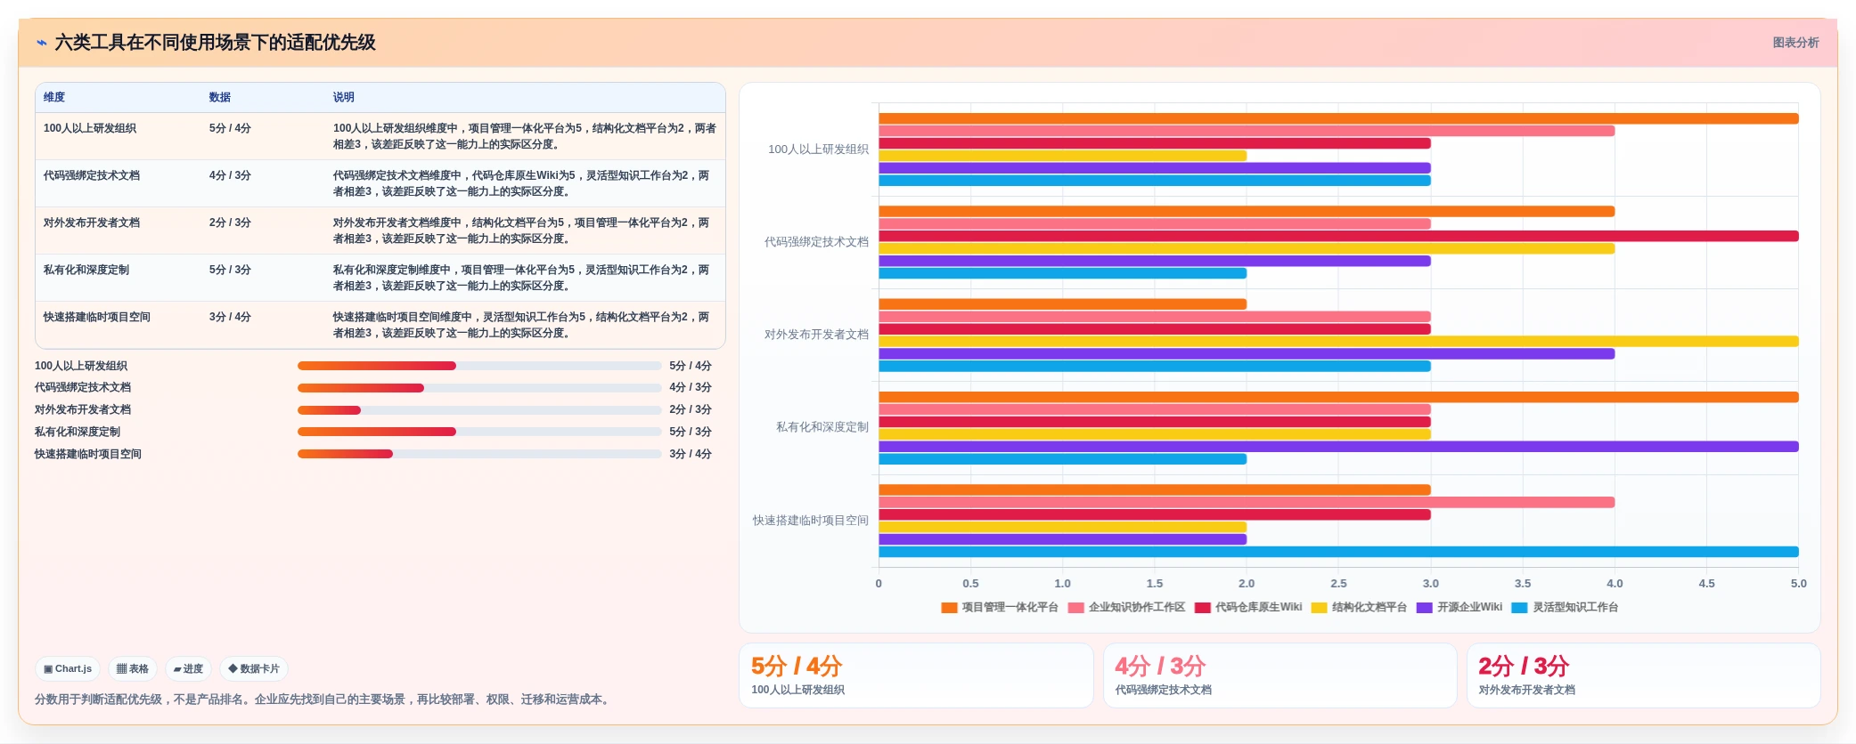
Task: Click the ▰ 进度 chip
Action: [x=188, y=668]
